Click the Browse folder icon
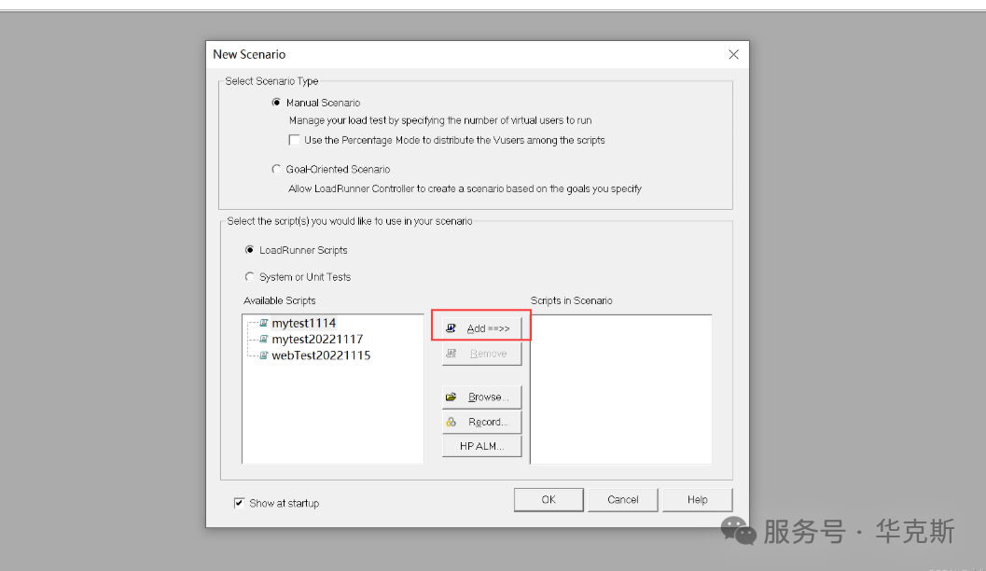This screenshot has width=986, height=571. click(x=451, y=397)
